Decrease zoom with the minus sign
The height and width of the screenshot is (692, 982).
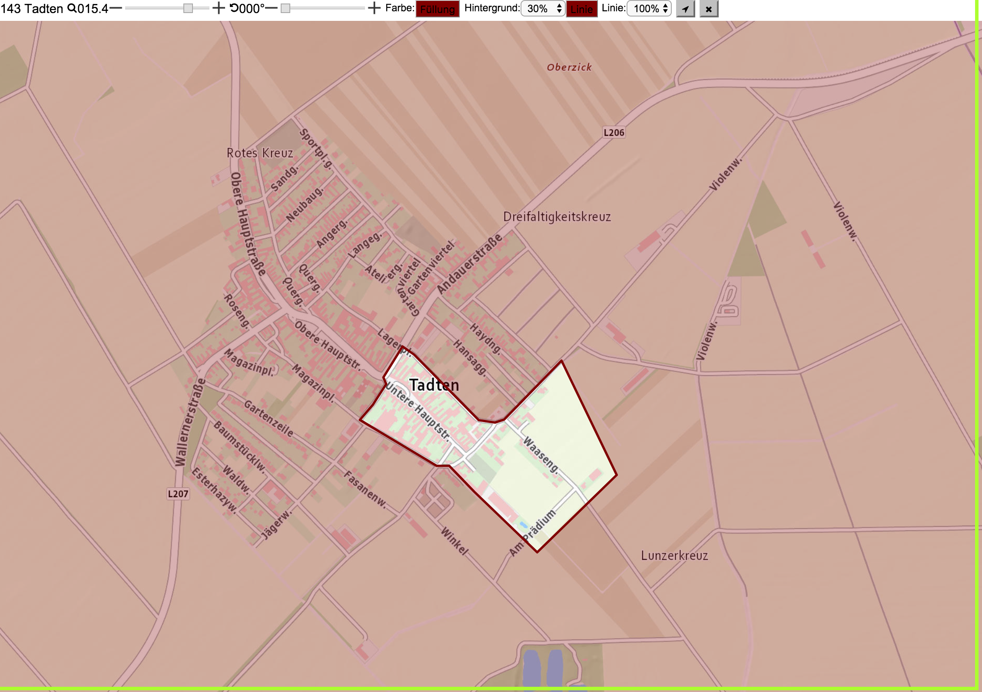coord(116,8)
